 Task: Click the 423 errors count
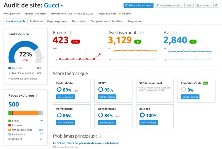(x=61, y=40)
